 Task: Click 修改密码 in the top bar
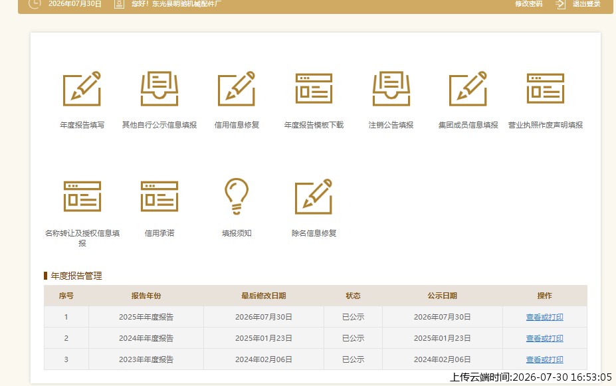pos(529,4)
